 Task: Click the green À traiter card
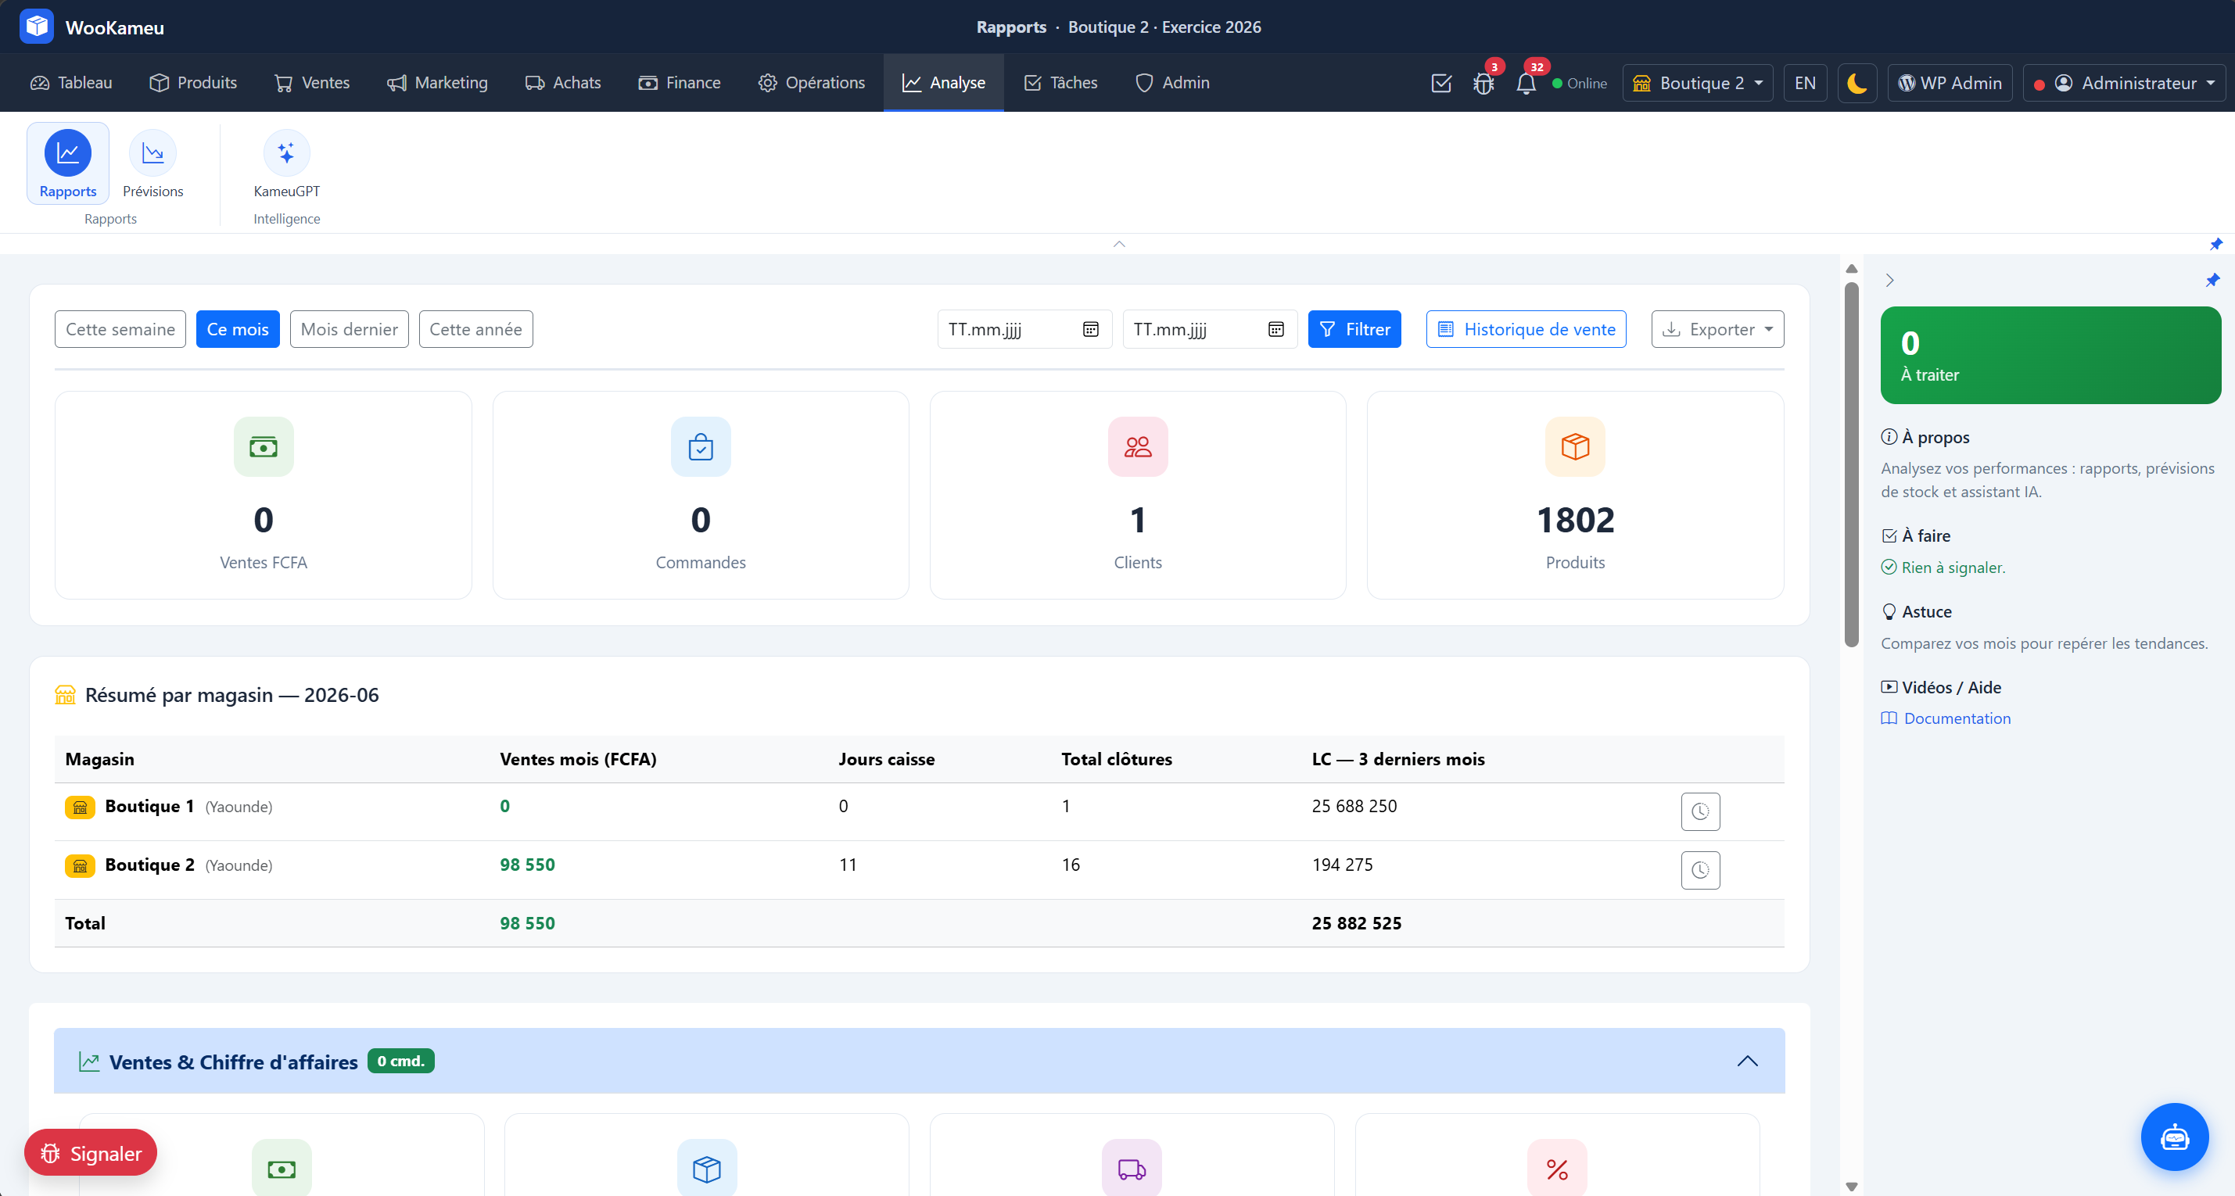click(2050, 355)
